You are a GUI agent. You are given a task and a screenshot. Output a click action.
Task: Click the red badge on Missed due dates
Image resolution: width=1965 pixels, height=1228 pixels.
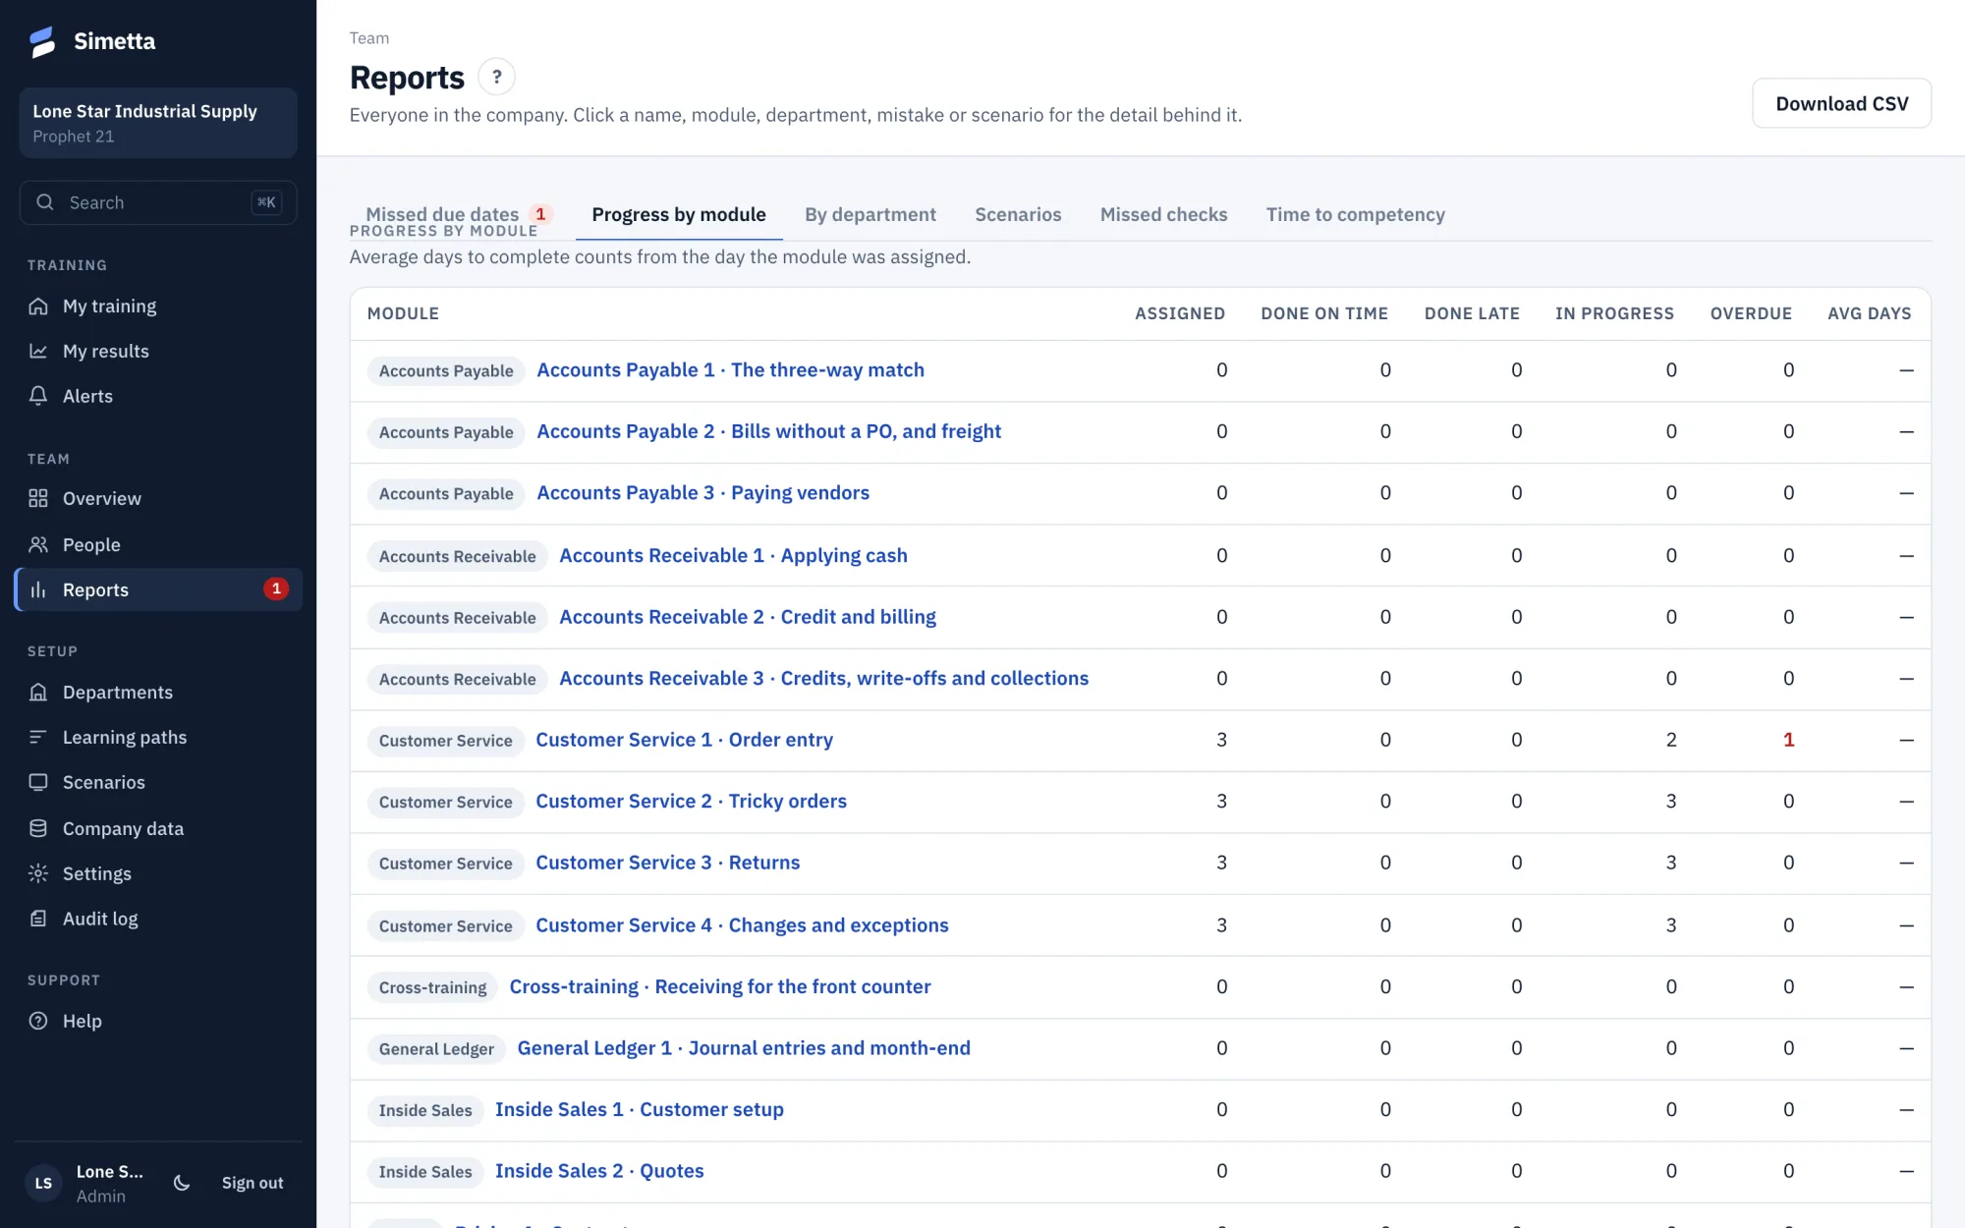(540, 213)
